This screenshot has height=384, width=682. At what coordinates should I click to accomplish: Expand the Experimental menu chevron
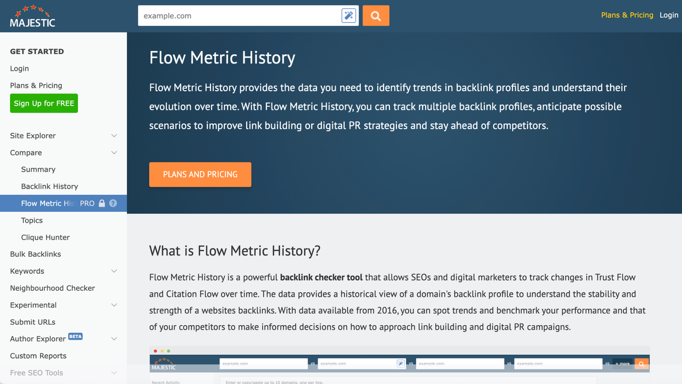[114, 305]
